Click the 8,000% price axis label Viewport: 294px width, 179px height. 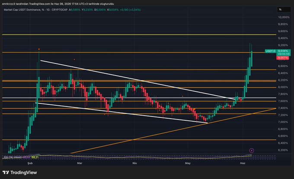coord(283,87)
